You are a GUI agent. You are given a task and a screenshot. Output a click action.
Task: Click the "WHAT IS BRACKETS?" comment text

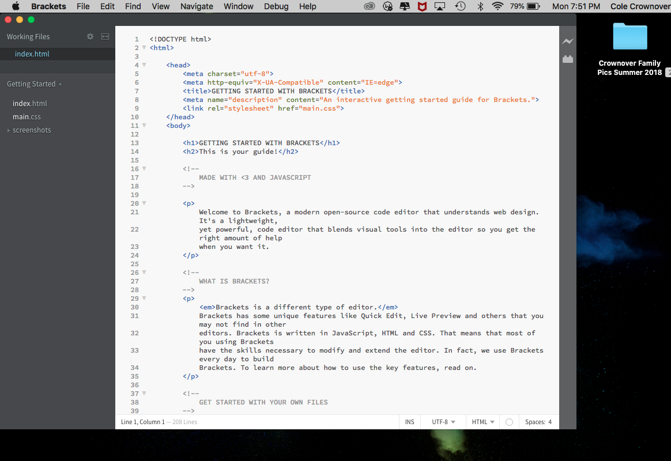[234, 281]
